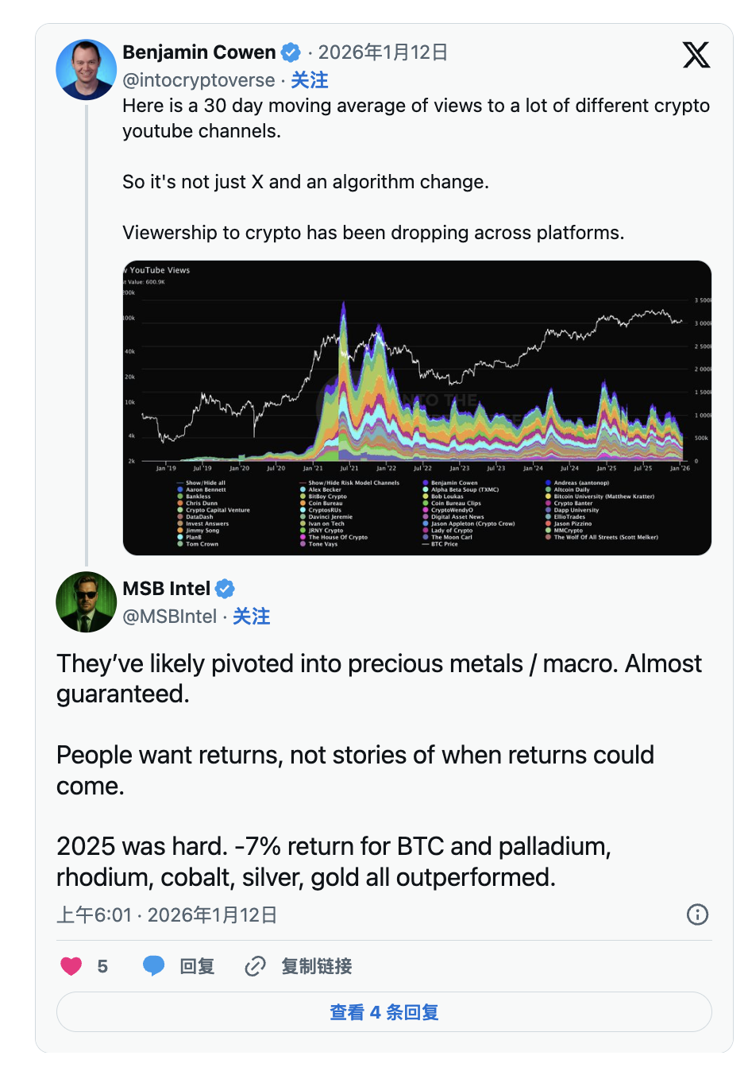Click the Benjamin Cowen display name

point(199,52)
